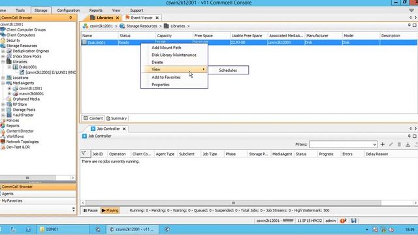This screenshot has width=418, height=235.
Task: Click the Libraries folder icon in tree
Action: [9, 61]
